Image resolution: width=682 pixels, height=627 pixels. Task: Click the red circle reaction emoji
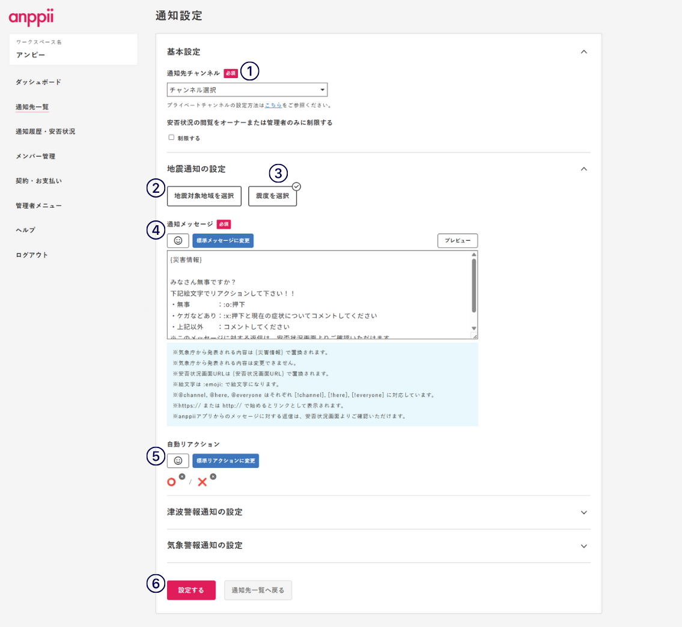[172, 482]
